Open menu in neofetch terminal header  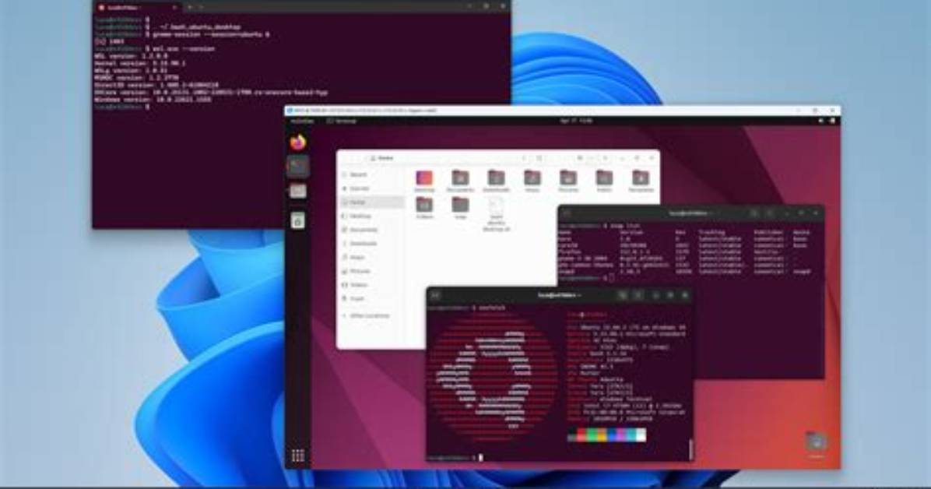638,294
